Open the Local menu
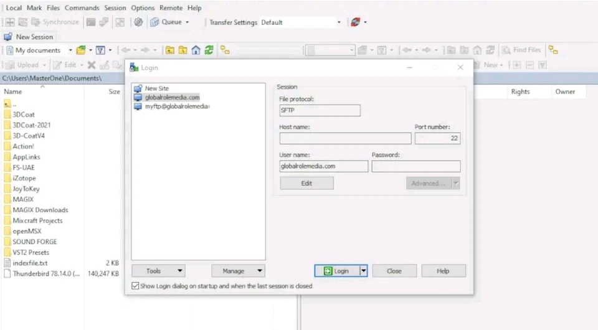Screen dimensions: 598x330 coord(14,7)
